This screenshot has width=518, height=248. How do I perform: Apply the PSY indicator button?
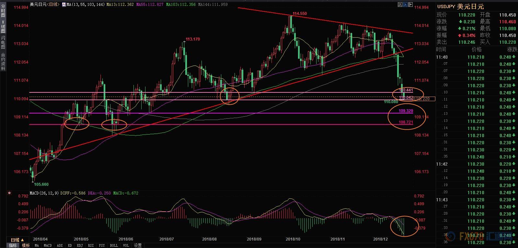pyautogui.click(x=102, y=245)
